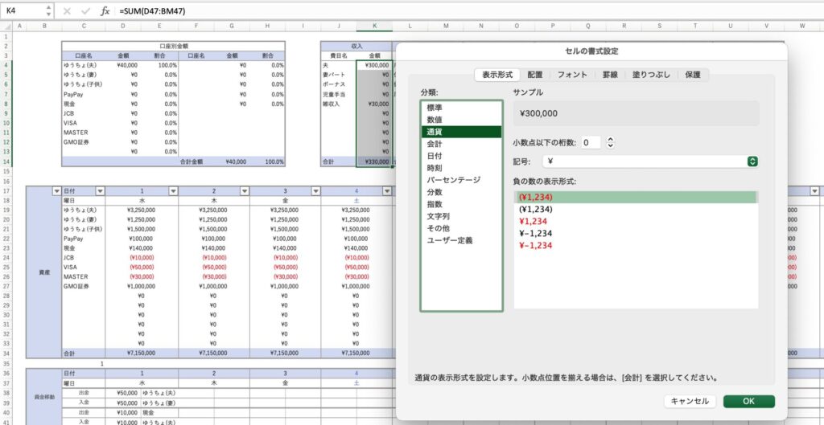
Task: Open the fx insert function icon
Action: [x=105, y=11]
